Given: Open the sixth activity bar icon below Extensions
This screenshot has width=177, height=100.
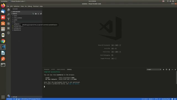Looking at the screenshot, I should tap(8, 33).
